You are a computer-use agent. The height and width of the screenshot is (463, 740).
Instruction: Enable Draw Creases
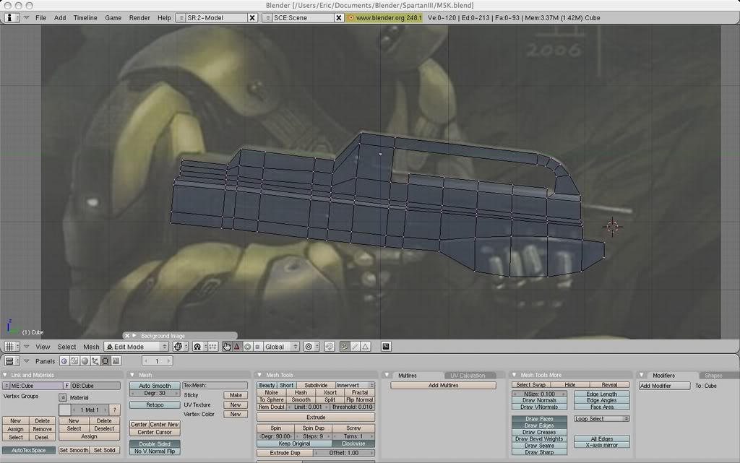pyautogui.click(x=539, y=432)
